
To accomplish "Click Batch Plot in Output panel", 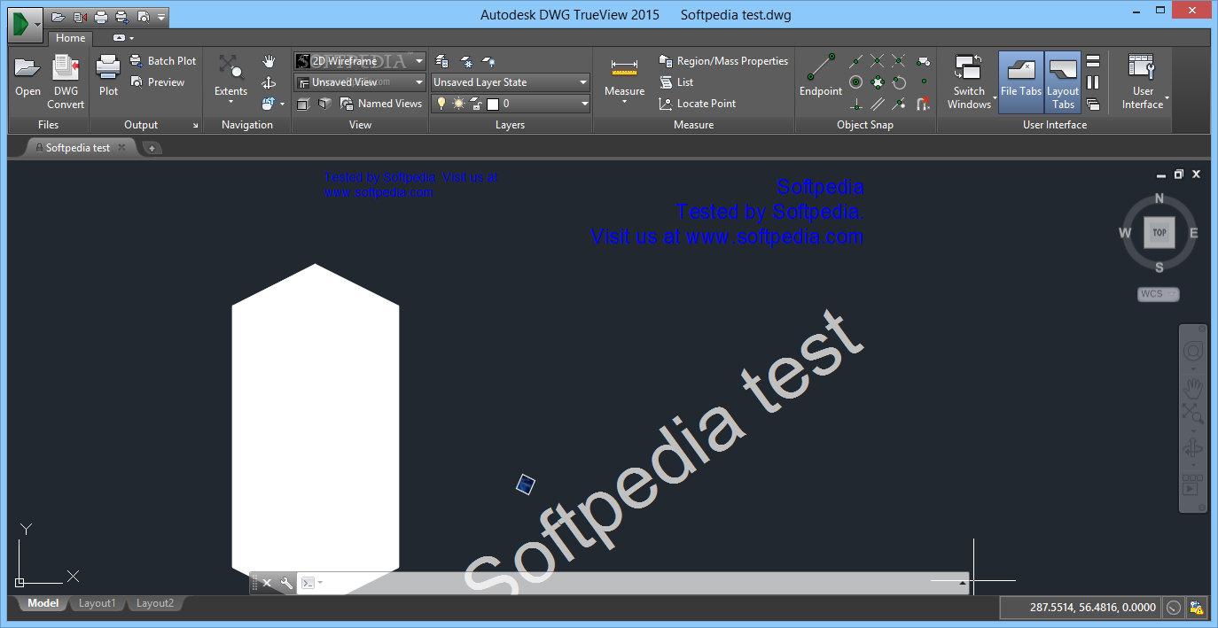I will pos(163,61).
